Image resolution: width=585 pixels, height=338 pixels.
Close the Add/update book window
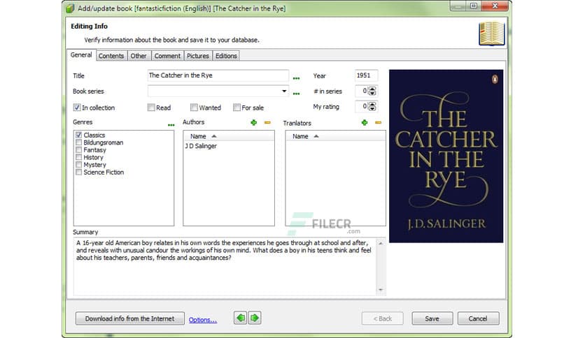(495, 6)
